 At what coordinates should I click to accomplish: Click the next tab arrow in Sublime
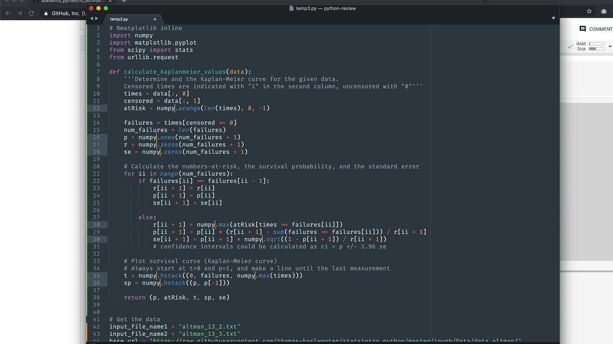pos(96,19)
